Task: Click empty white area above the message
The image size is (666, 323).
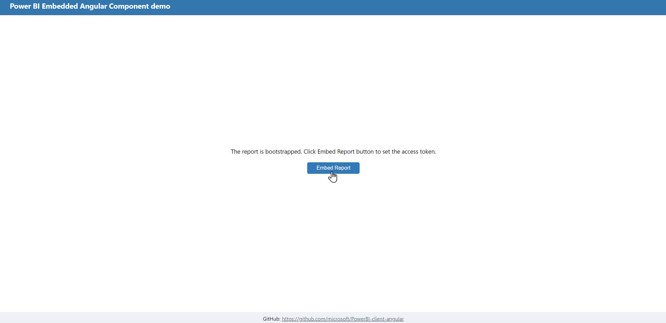Action: (333, 79)
